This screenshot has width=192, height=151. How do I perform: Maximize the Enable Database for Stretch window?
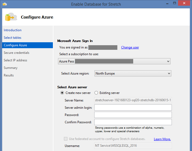pyautogui.click(x=175, y=3)
